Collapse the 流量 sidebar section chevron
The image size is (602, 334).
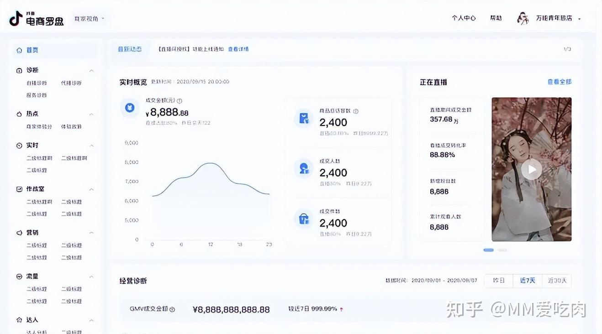91,277
